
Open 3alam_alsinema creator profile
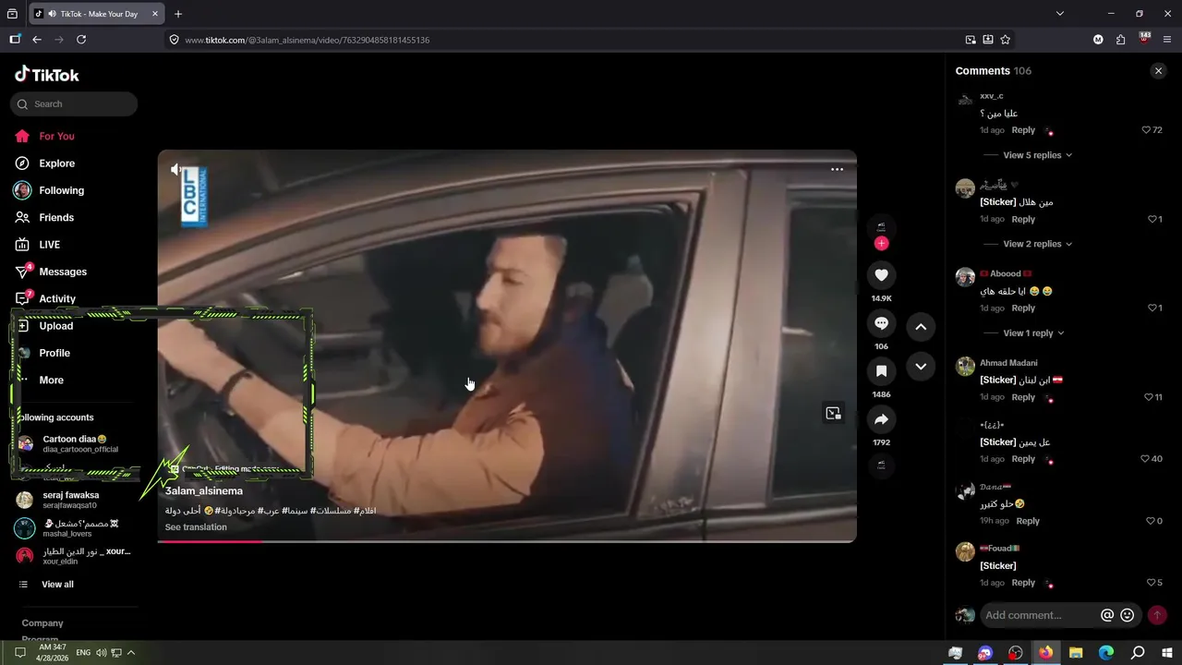(x=204, y=491)
